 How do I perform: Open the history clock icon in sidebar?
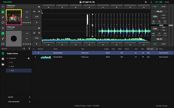click(3, 59)
